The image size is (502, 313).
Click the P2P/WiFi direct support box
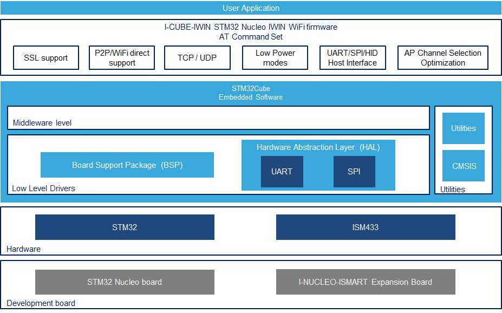pos(122,57)
